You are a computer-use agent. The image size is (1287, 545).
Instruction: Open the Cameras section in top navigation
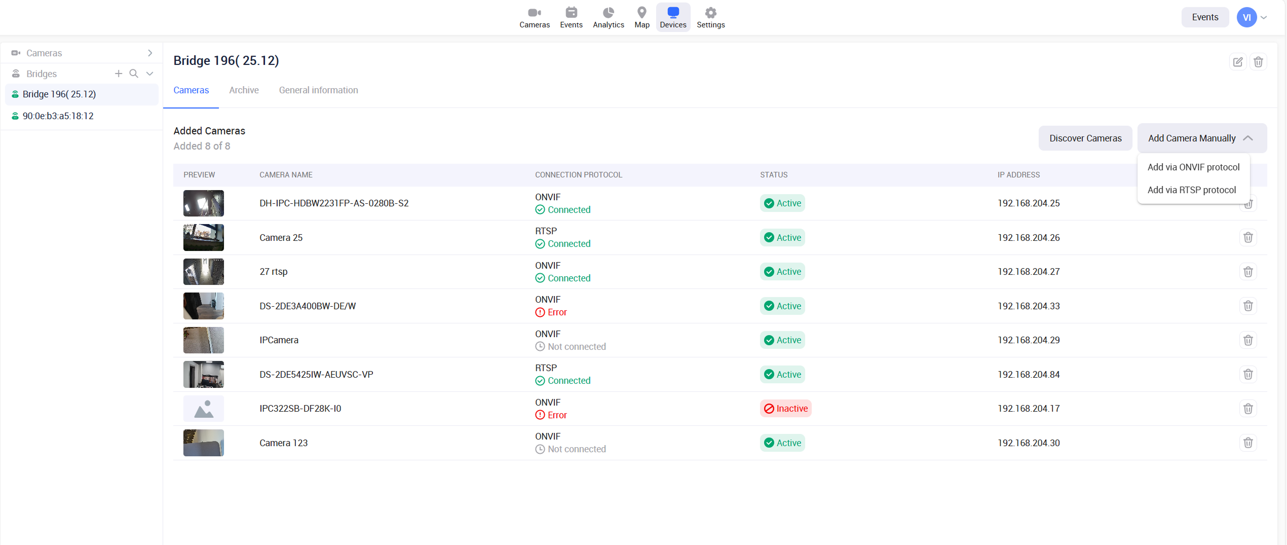pyautogui.click(x=534, y=17)
